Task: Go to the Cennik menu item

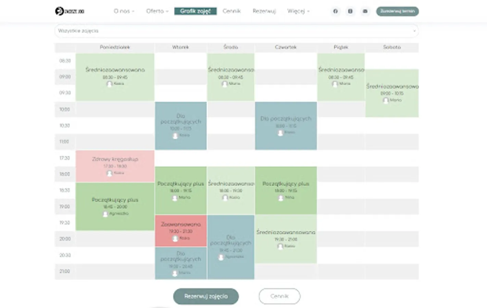Action: (232, 11)
